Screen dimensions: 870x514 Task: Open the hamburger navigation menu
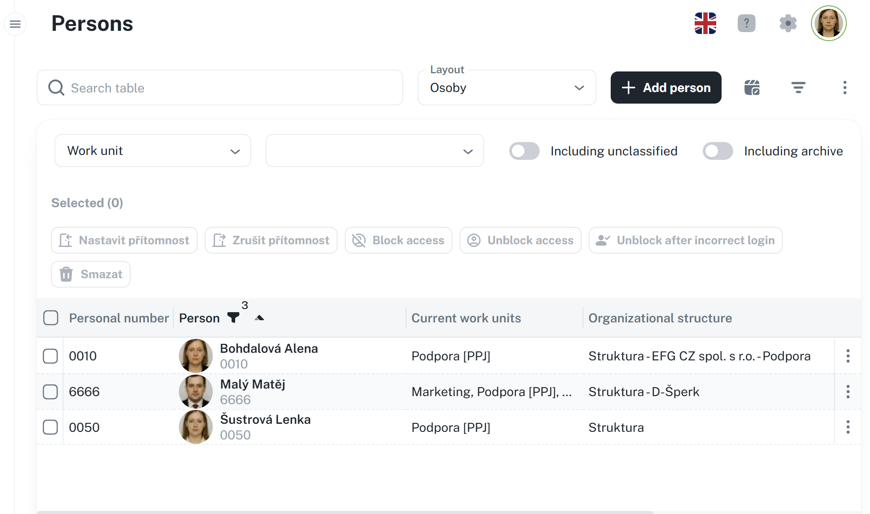point(15,24)
